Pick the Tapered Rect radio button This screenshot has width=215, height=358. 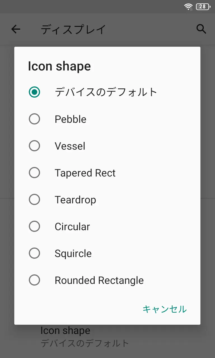34,173
